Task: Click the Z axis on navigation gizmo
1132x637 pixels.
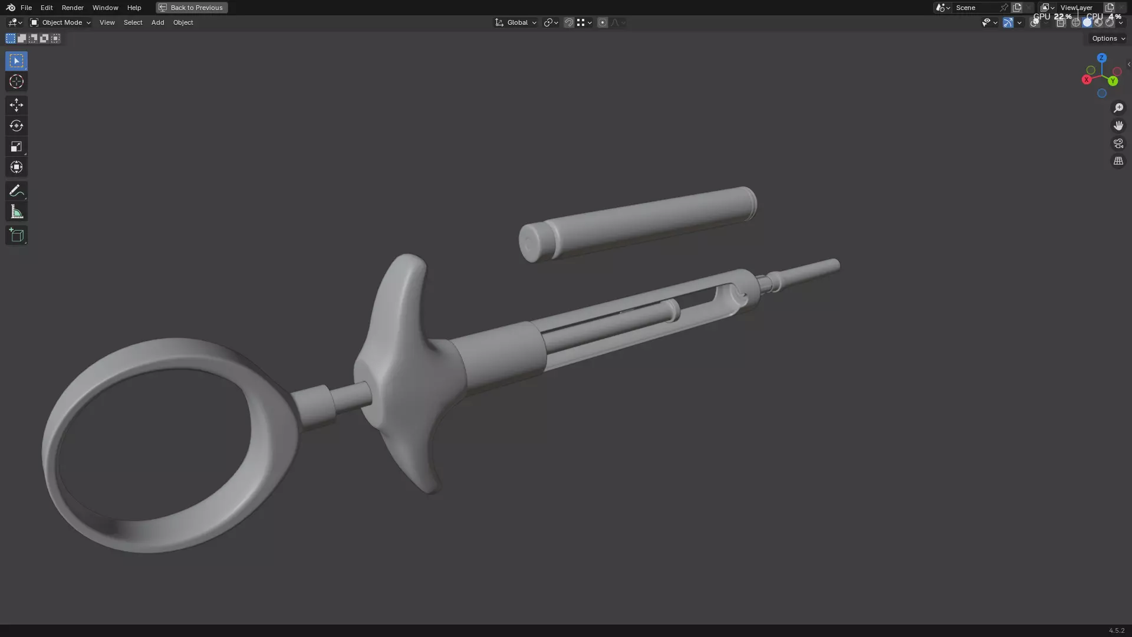Action: [1101, 58]
